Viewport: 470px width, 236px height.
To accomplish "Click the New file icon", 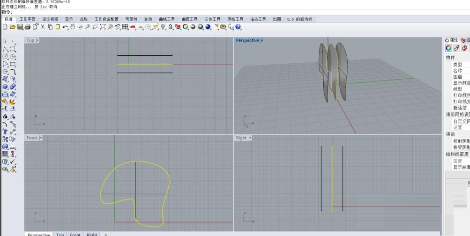I will pos(5,27).
